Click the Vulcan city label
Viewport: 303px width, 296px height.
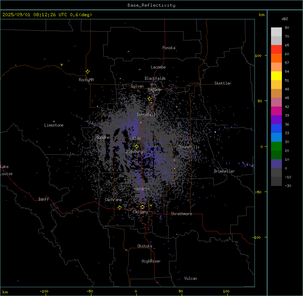(x=191, y=278)
